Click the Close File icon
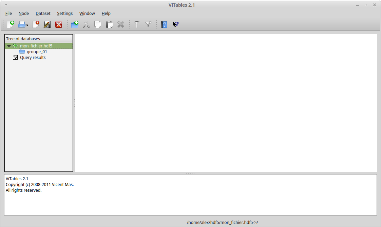The image size is (381, 227). pos(36,24)
